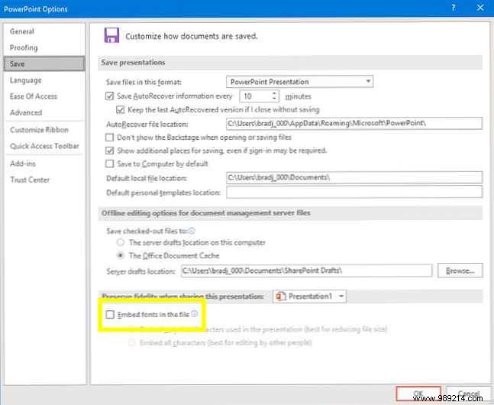
Task: Open Customize Ribbon settings
Action: [x=39, y=130]
